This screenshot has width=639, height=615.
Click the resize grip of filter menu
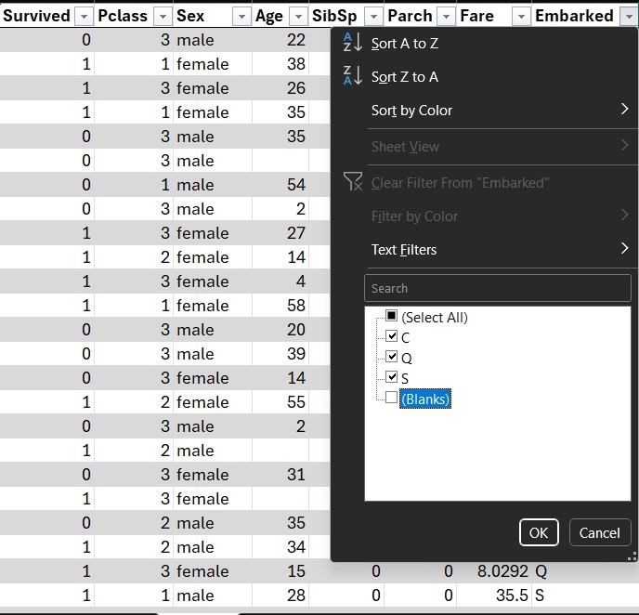point(632,556)
